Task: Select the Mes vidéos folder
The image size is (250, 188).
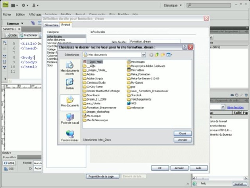Action: click(x=135, y=70)
